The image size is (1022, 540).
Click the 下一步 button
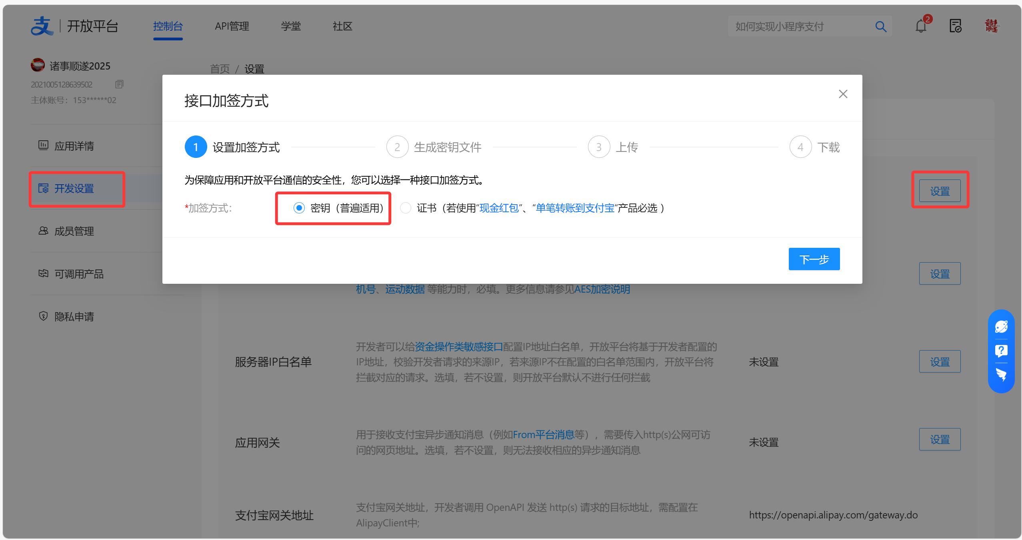tap(814, 259)
